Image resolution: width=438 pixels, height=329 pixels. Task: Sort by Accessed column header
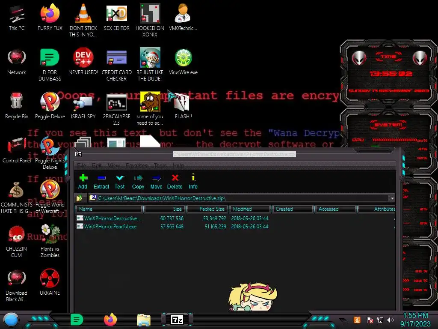335,209
